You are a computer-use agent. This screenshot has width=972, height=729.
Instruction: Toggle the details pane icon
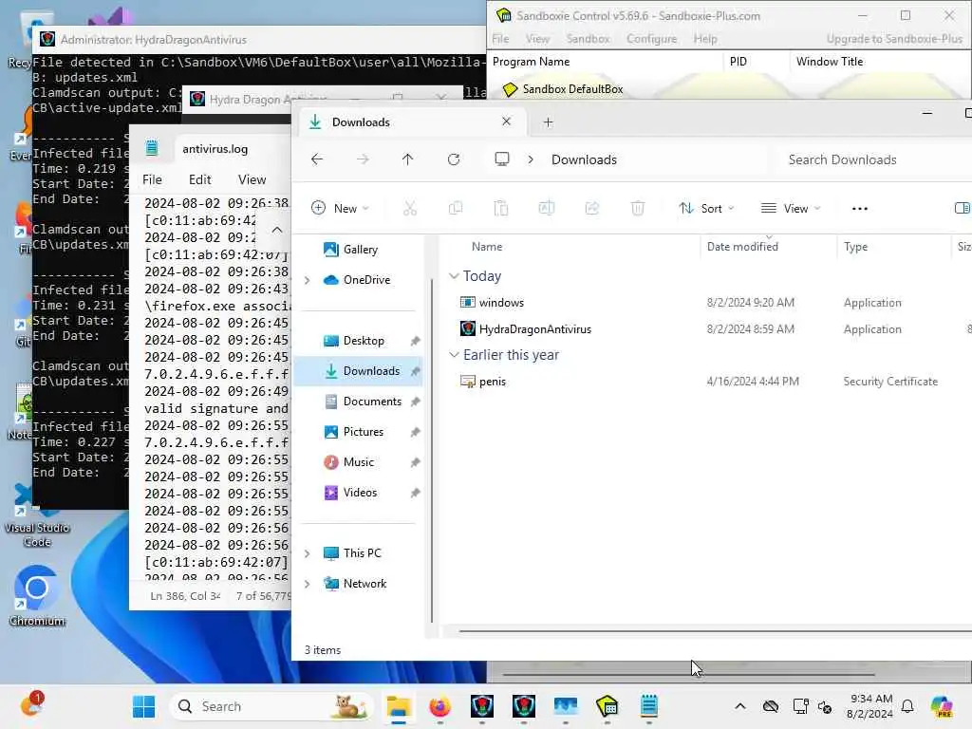(x=963, y=208)
